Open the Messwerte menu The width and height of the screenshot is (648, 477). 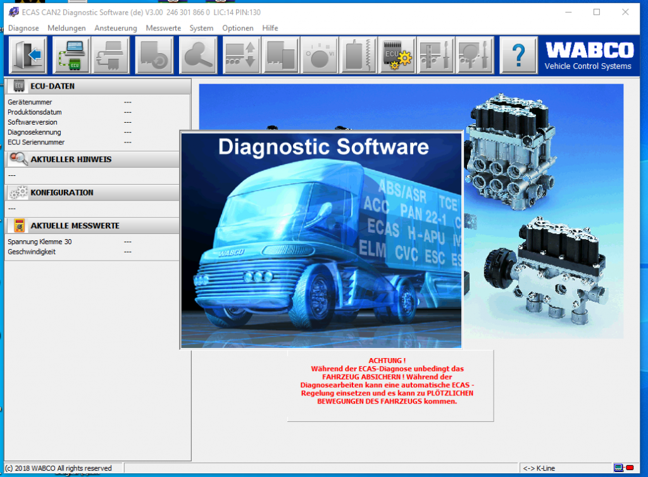coord(163,28)
